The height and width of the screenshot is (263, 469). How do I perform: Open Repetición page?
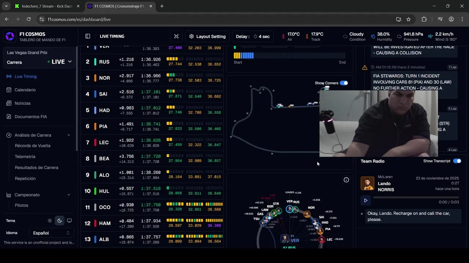[25, 179]
